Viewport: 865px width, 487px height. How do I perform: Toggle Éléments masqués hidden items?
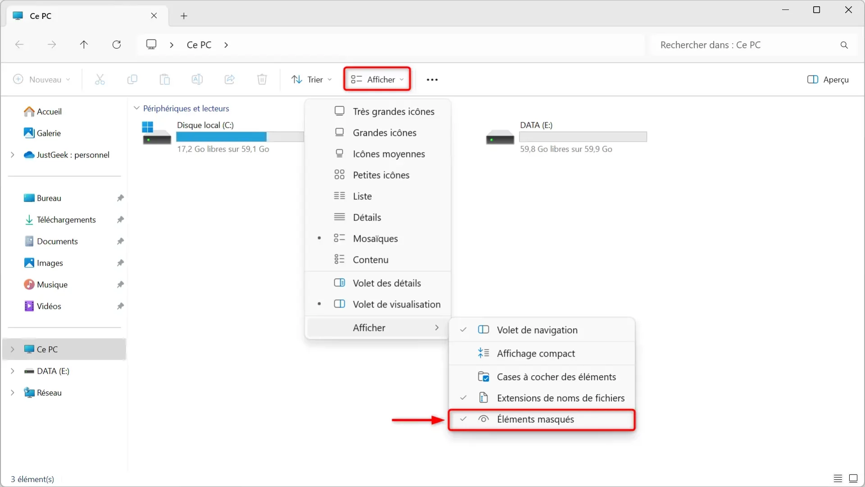pyautogui.click(x=542, y=420)
